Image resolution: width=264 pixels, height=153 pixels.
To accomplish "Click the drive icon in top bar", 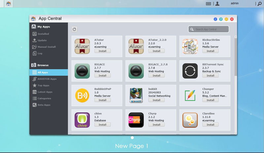I will click(x=209, y=4).
